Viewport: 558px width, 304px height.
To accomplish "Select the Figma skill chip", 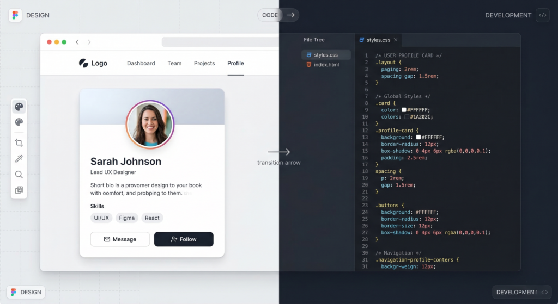I will coord(126,218).
